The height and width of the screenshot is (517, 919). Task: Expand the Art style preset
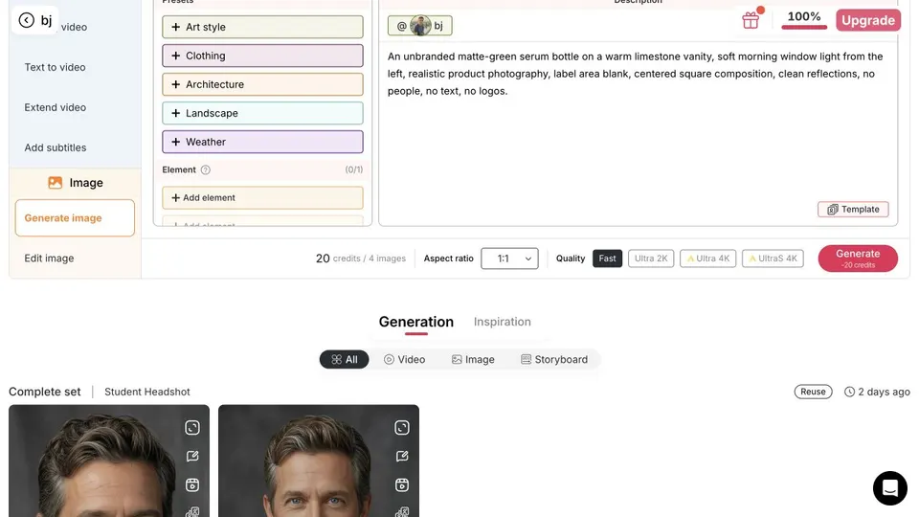tap(262, 27)
